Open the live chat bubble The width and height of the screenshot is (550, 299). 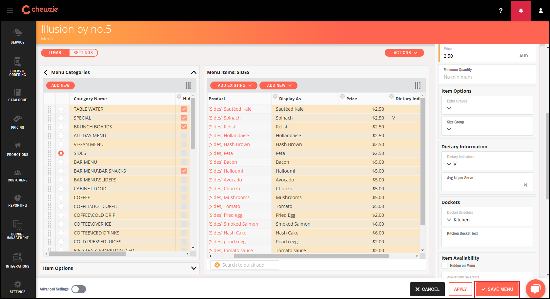pos(535,289)
